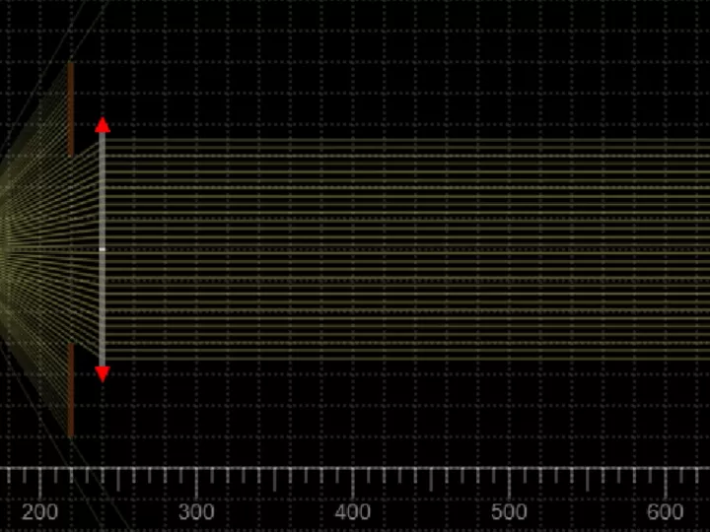This screenshot has width=710, height=532.
Task: Click the topmost parallel ray right of lens
Action: pos(394,139)
